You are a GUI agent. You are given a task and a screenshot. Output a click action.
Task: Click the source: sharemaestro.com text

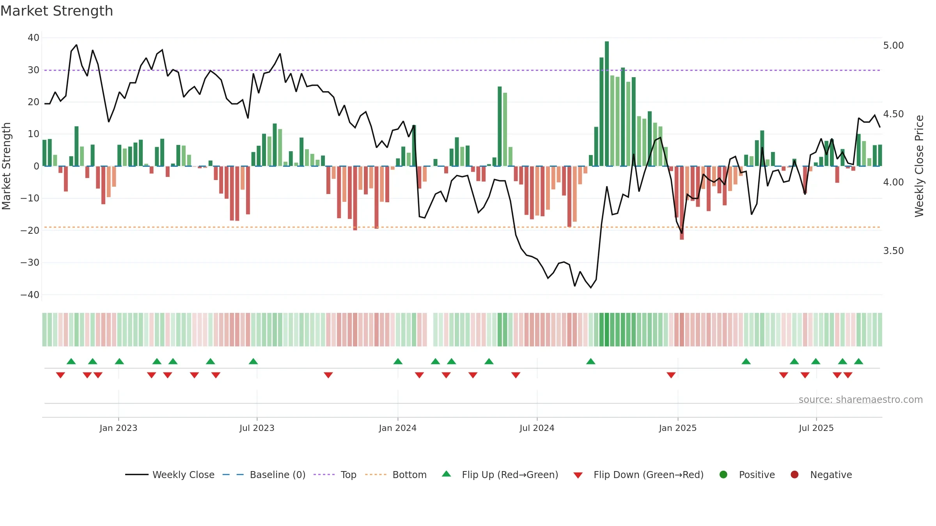click(861, 400)
